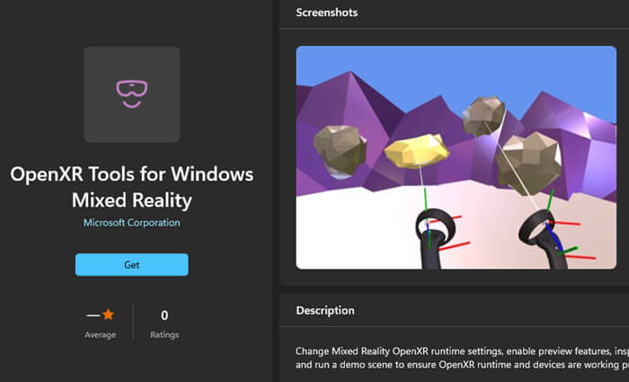Select the app title OpenXR Tools for Windows Mixed Reality
The image size is (629, 382).
[x=131, y=187]
